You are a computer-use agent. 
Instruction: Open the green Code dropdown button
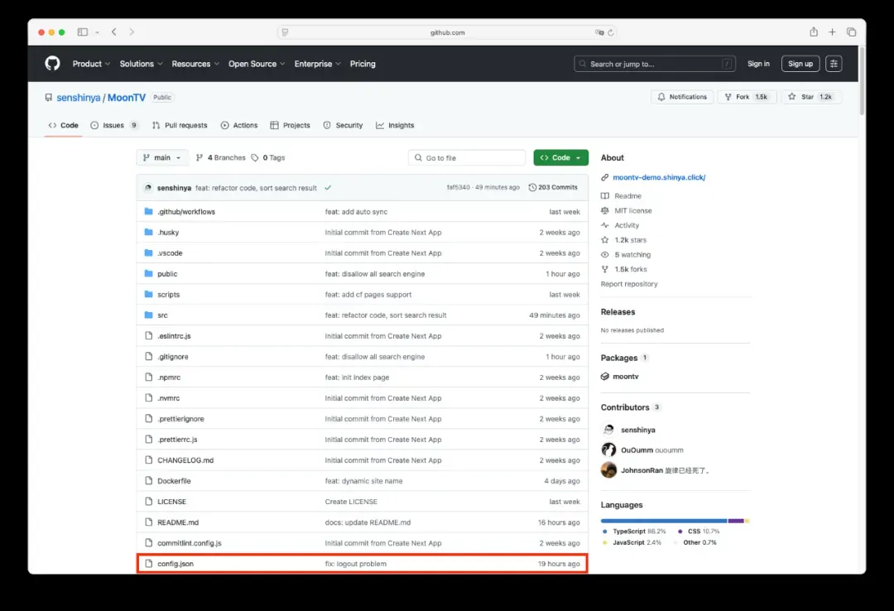point(560,157)
